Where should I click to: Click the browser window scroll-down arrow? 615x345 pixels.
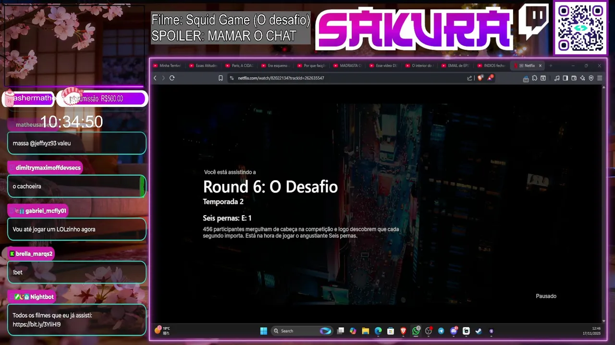[x=604, y=321]
